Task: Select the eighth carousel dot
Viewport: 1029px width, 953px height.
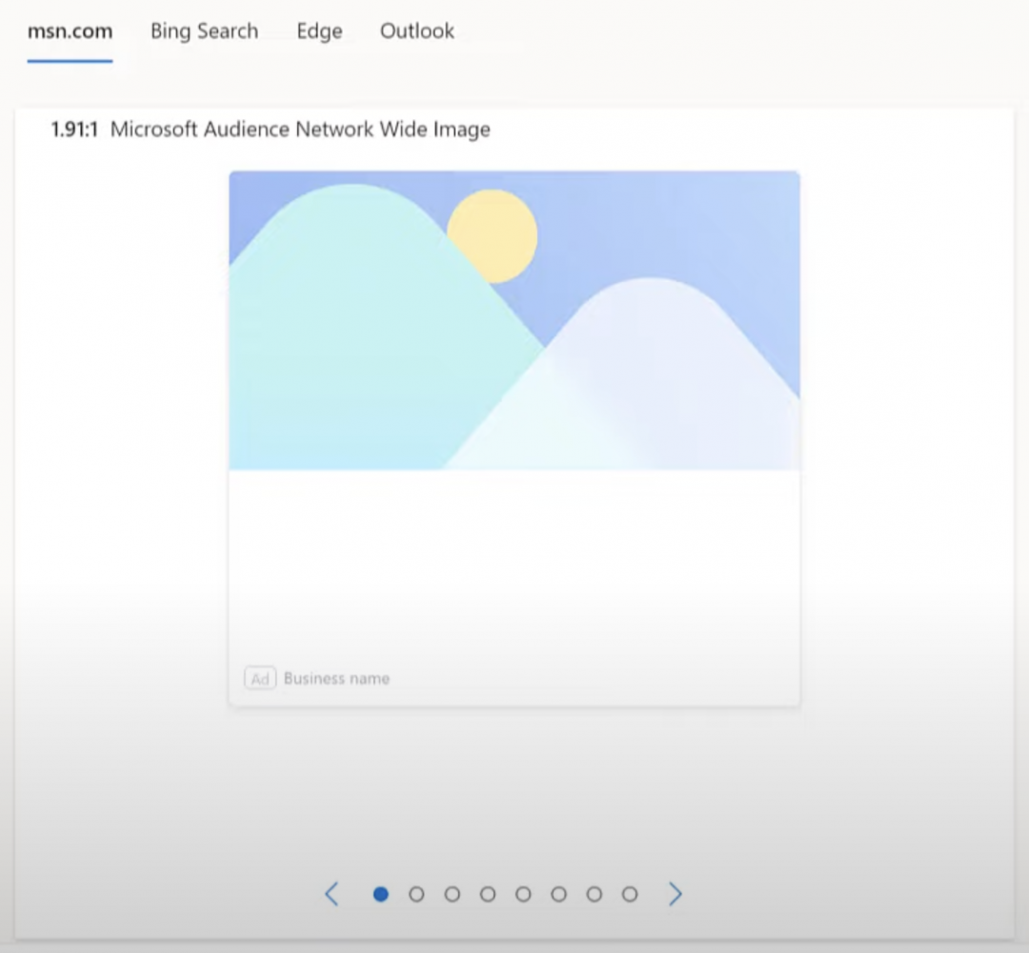Action: [630, 894]
